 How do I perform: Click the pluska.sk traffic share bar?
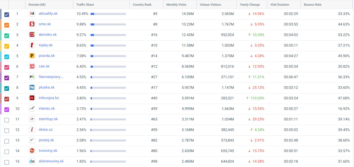coord(108,88)
